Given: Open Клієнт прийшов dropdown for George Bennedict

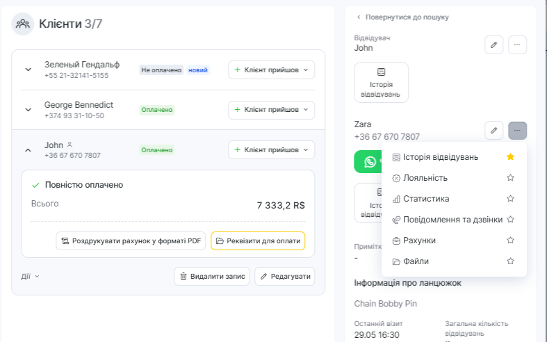Looking at the screenshot, I should coord(271,110).
